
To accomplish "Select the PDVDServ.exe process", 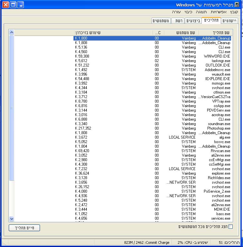I will (x=152, y=110).
